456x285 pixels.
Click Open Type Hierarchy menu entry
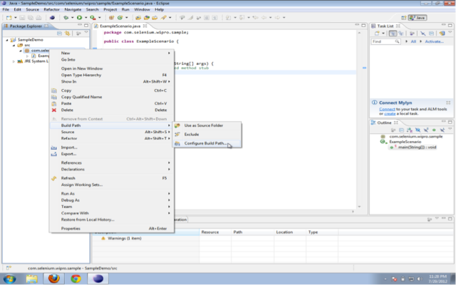coord(112,75)
